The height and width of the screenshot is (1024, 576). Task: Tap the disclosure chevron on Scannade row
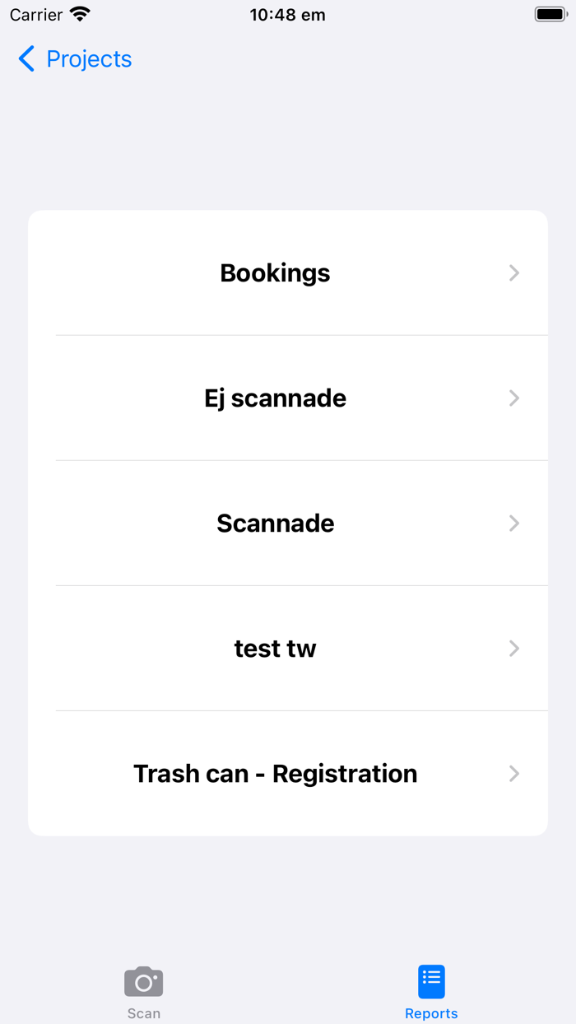coord(514,523)
